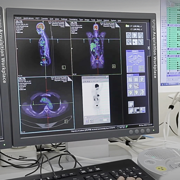Select the Image tab in orientation panel

[141, 52]
